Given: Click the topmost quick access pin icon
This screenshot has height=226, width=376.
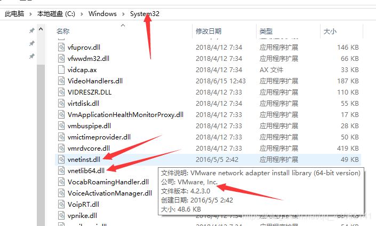Looking at the screenshot, I should 31,30.
